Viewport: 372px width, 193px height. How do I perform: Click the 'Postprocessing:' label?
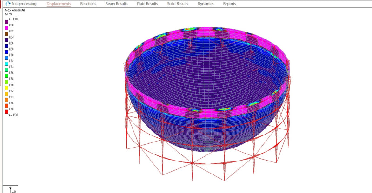[25, 4]
